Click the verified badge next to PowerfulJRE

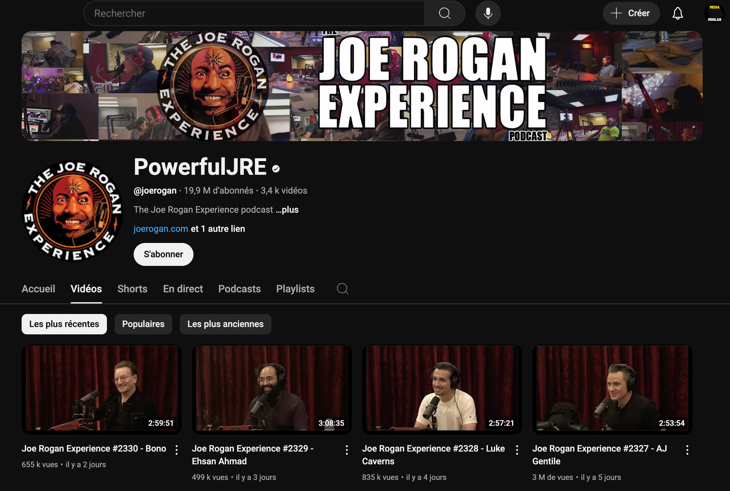tap(276, 168)
